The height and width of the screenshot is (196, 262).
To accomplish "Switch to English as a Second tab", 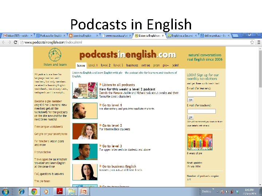I will 182,36.
